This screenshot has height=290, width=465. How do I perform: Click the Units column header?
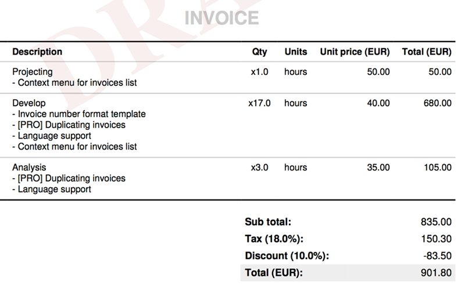pyautogui.click(x=295, y=52)
